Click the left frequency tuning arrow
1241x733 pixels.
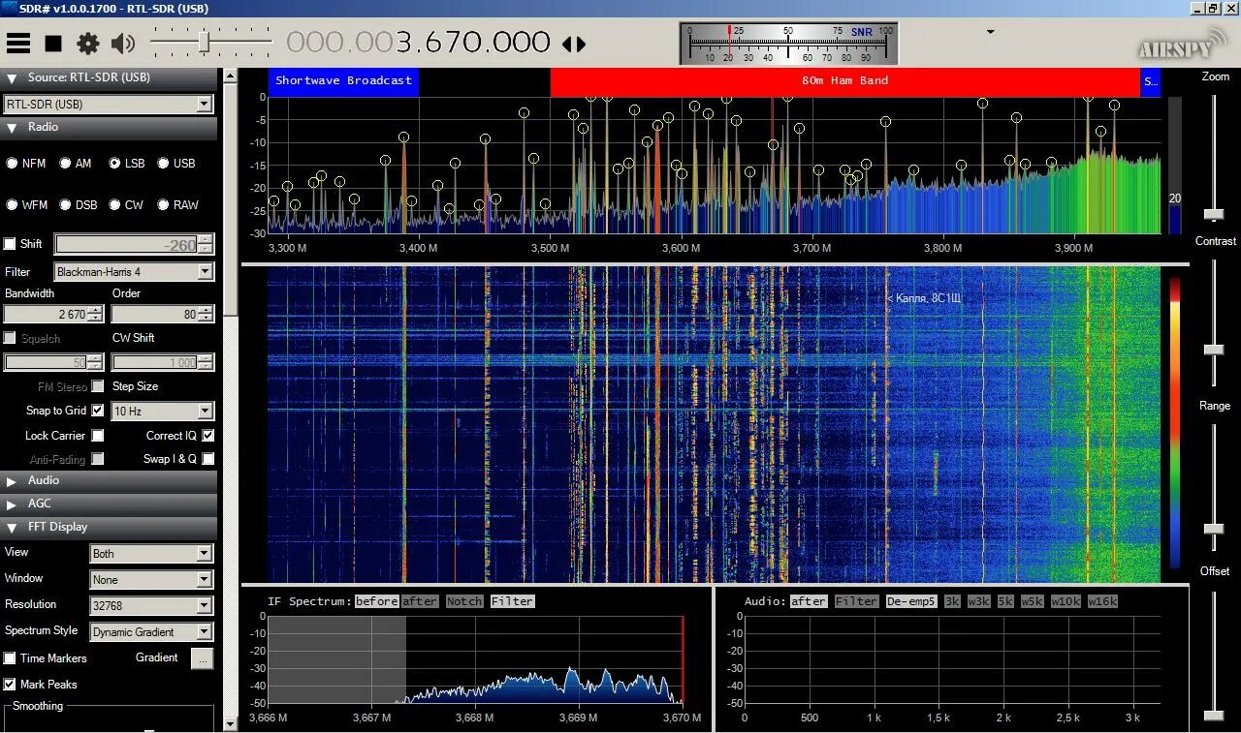[568, 44]
